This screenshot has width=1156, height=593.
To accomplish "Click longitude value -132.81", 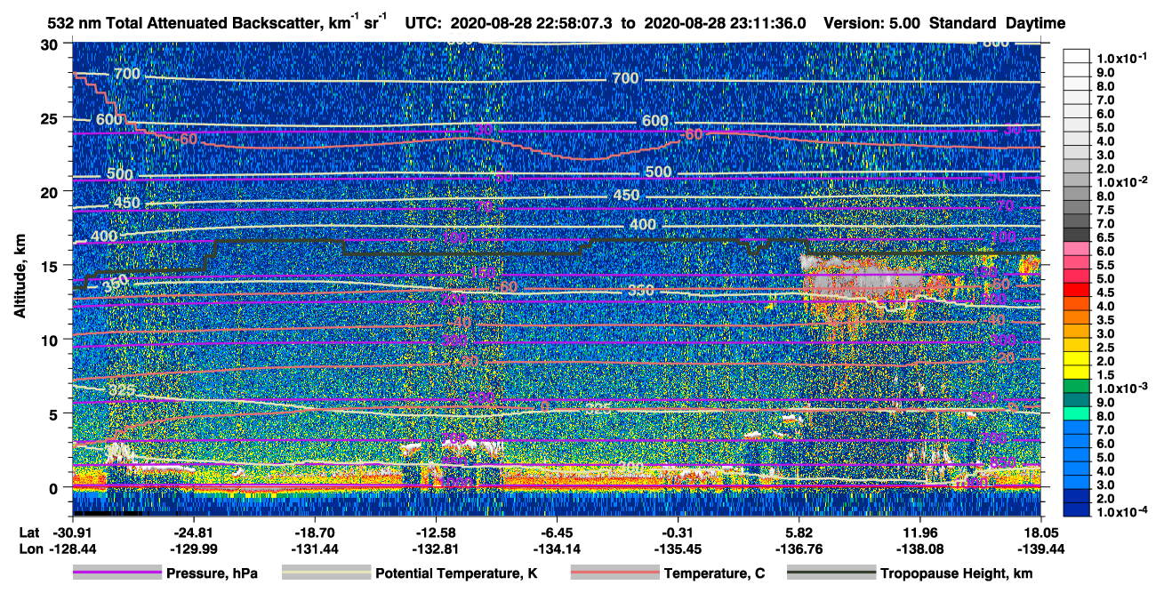I will coord(436,549).
